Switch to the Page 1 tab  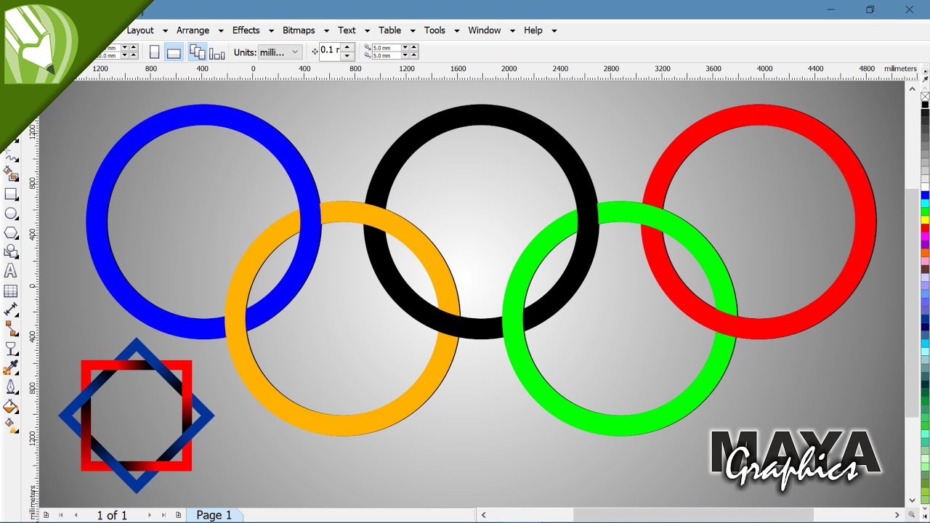pos(214,515)
